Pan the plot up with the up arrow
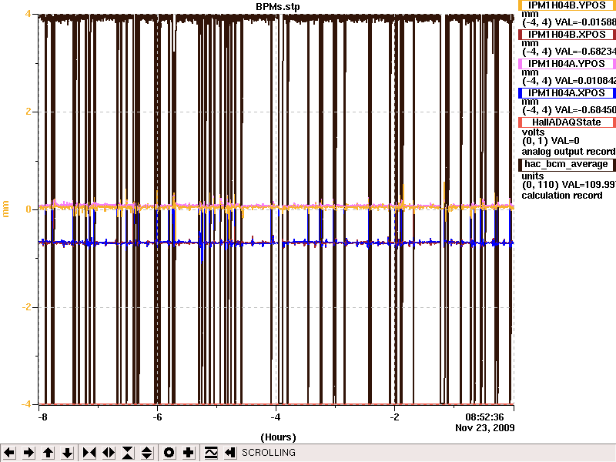Screen dimensions: 616x462 [48, 453]
